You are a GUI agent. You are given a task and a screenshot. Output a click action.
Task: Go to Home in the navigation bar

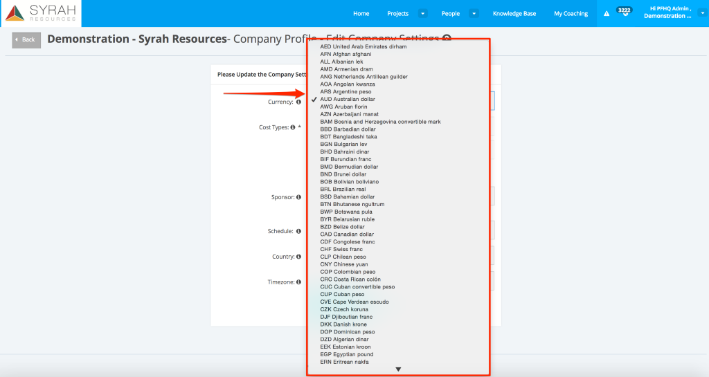(x=361, y=14)
